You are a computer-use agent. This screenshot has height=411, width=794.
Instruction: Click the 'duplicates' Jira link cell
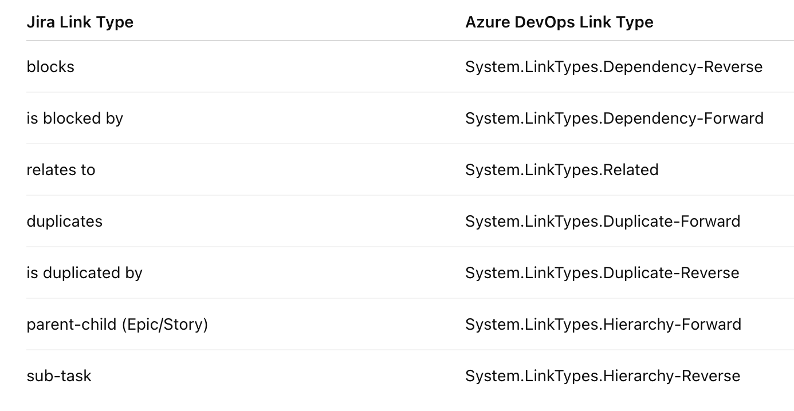[64, 222]
